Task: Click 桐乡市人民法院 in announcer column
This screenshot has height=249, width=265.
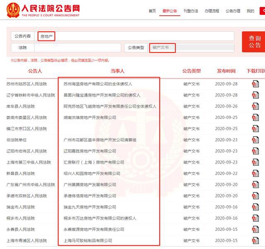Action: point(20,218)
